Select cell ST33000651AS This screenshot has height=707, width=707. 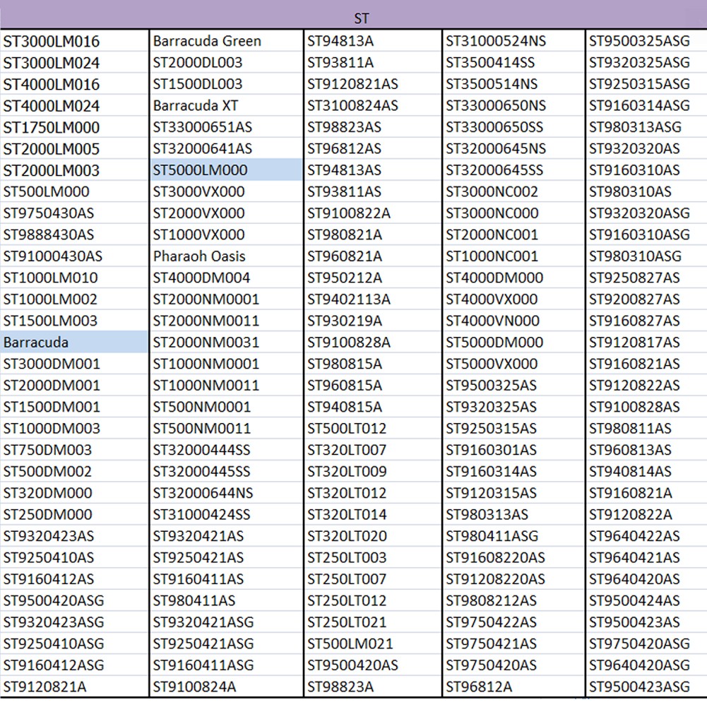point(226,127)
